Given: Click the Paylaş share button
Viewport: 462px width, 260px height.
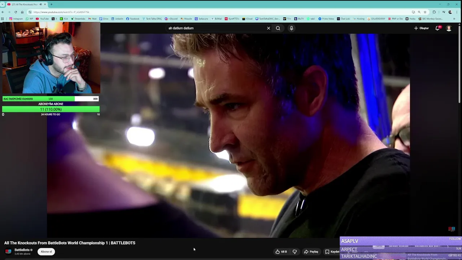Looking at the screenshot, I should coord(311,252).
